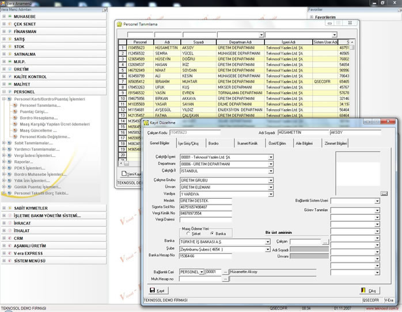
Task: Click the Soyadı column header
Action: 199,42
